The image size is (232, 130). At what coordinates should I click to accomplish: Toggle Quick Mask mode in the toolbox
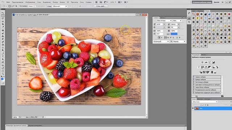[x=3, y=83]
